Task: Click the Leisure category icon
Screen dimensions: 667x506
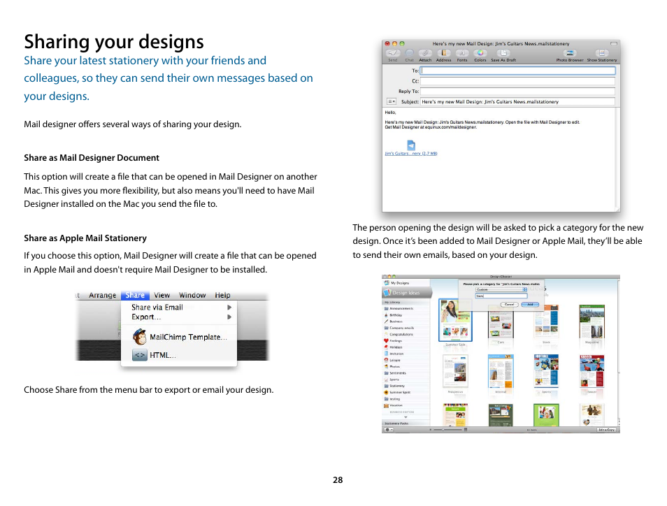Action: [386, 360]
